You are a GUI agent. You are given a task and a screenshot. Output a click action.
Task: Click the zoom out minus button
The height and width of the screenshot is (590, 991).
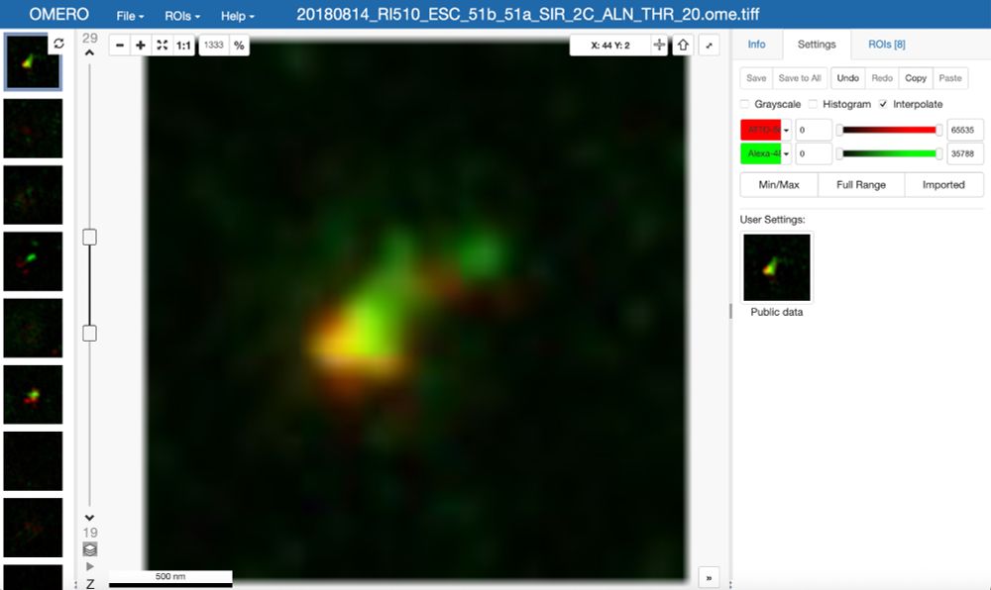pos(120,45)
